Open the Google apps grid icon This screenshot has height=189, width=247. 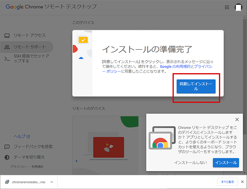pyautogui.click(x=227, y=7)
